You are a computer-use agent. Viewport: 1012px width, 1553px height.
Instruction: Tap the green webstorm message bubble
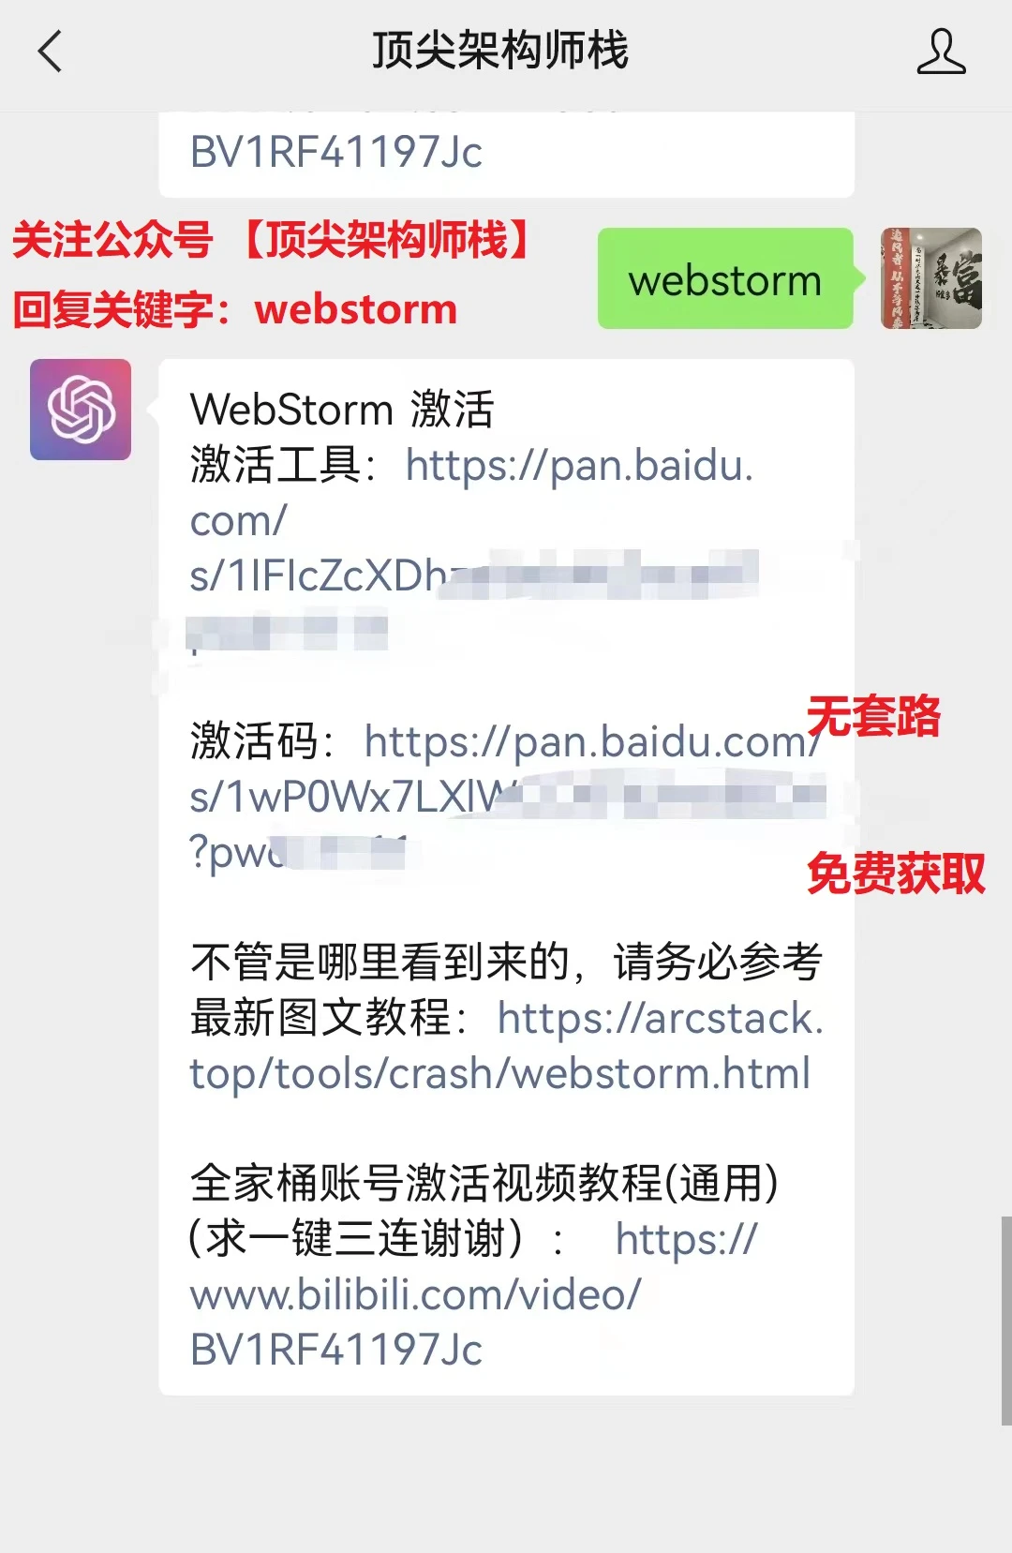coord(725,278)
